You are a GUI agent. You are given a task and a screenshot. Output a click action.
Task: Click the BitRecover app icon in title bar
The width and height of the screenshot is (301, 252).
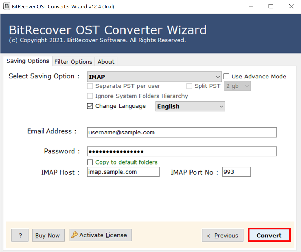7,6
